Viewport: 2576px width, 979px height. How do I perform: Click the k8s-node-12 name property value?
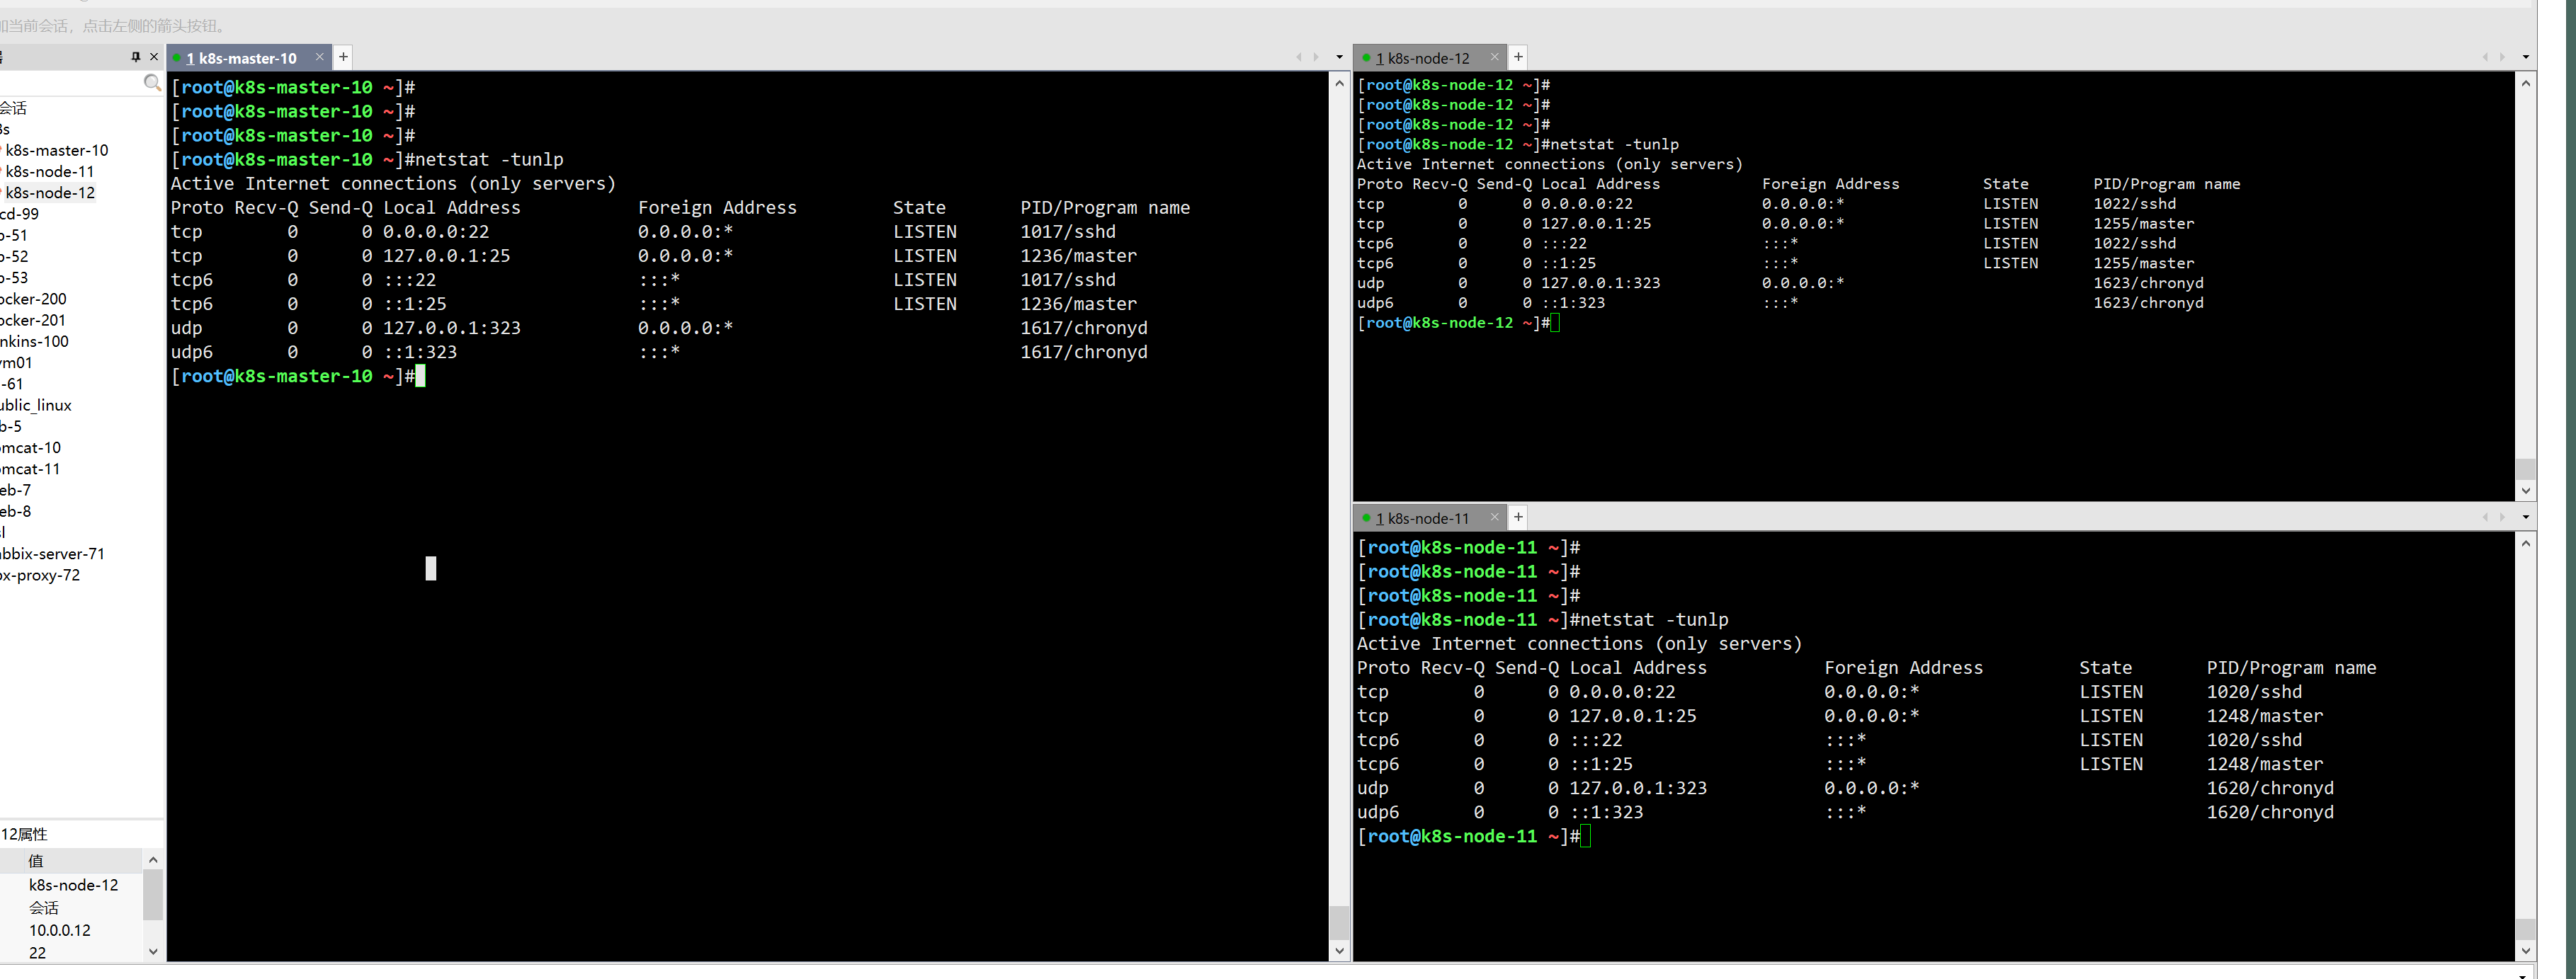click(x=73, y=885)
